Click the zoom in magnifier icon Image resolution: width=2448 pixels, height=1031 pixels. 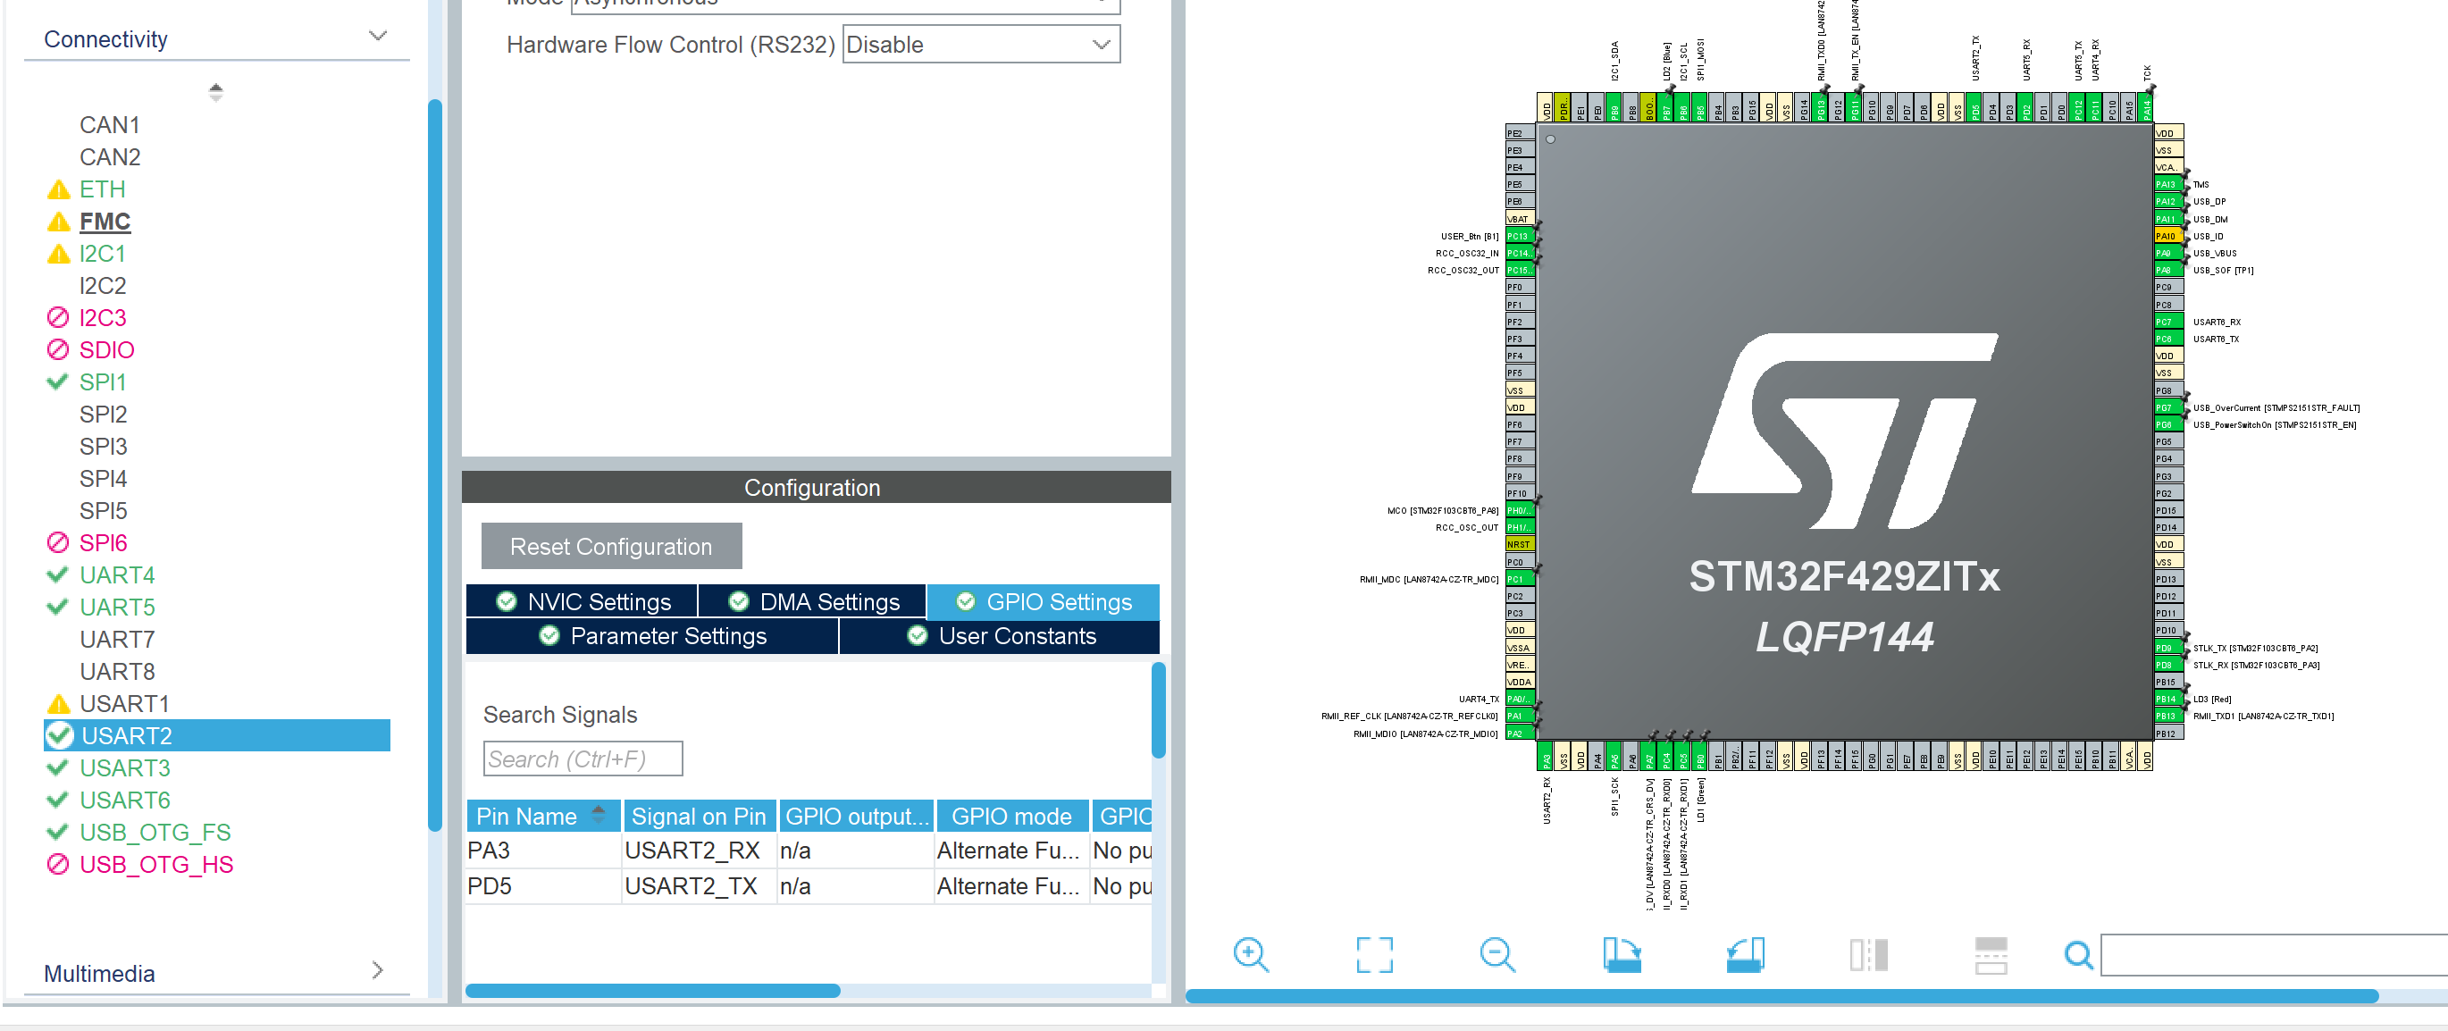click(x=1250, y=954)
